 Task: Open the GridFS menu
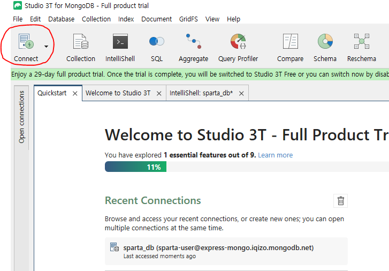pyautogui.click(x=188, y=19)
